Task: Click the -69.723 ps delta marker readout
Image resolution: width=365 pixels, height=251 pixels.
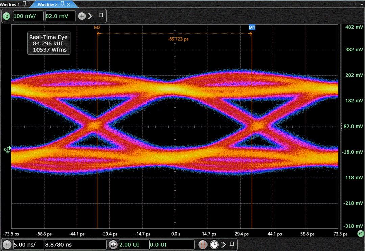Action: point(178,39)
